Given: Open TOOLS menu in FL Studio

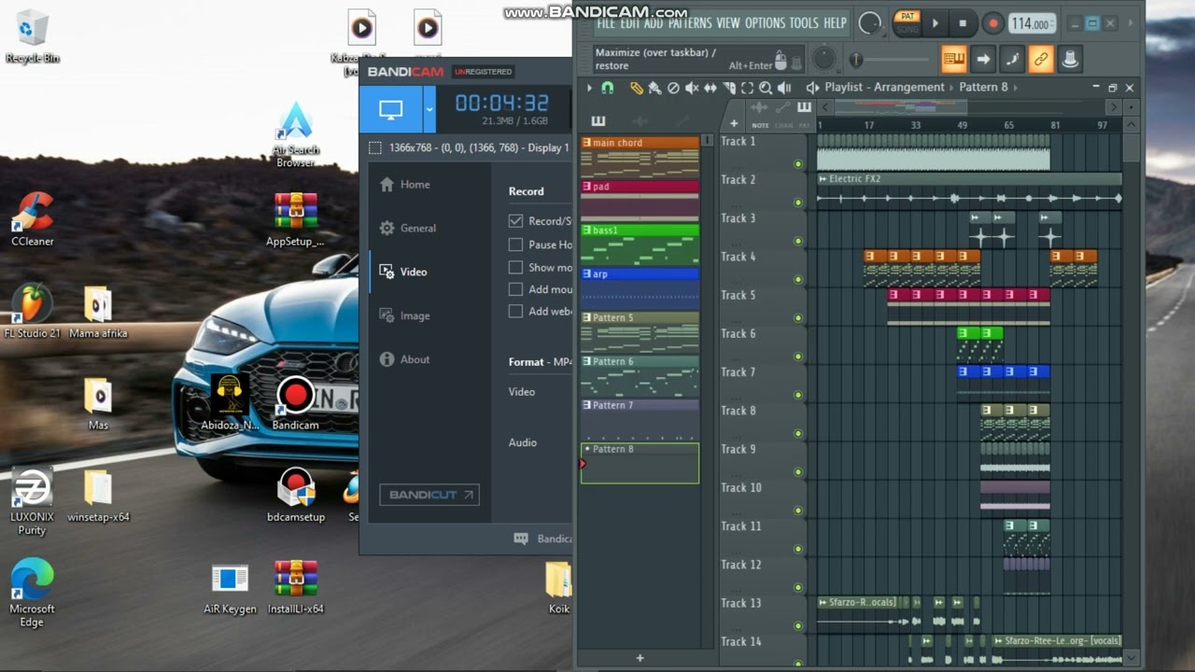Looking at the screenshot, I should pos(804,22).
